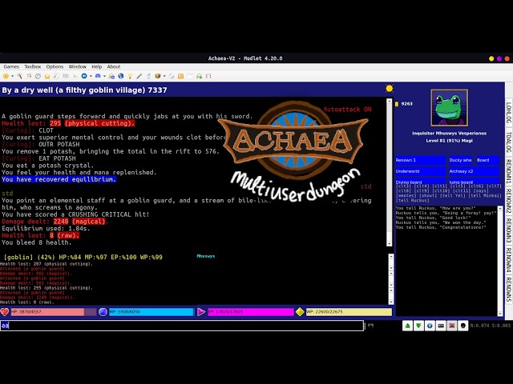Open the About menu
Image resolution: width=513 pixels, height=384 pixels.
[x=114, y=66]
